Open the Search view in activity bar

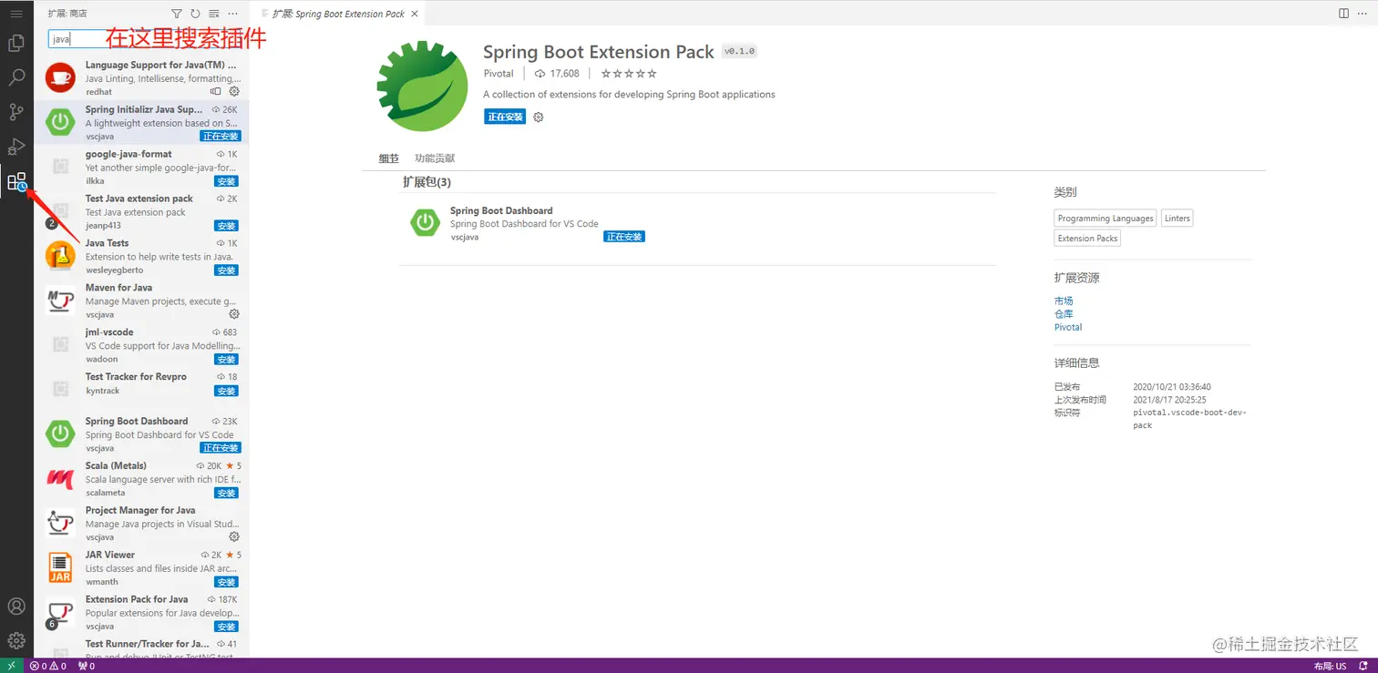pyautogui.click(x=16, y=77)
